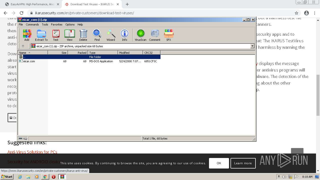This screenshot has width=320, height=180.
Task: Open the Options menu
Action: pyautogui.click(x=70, y=24)
